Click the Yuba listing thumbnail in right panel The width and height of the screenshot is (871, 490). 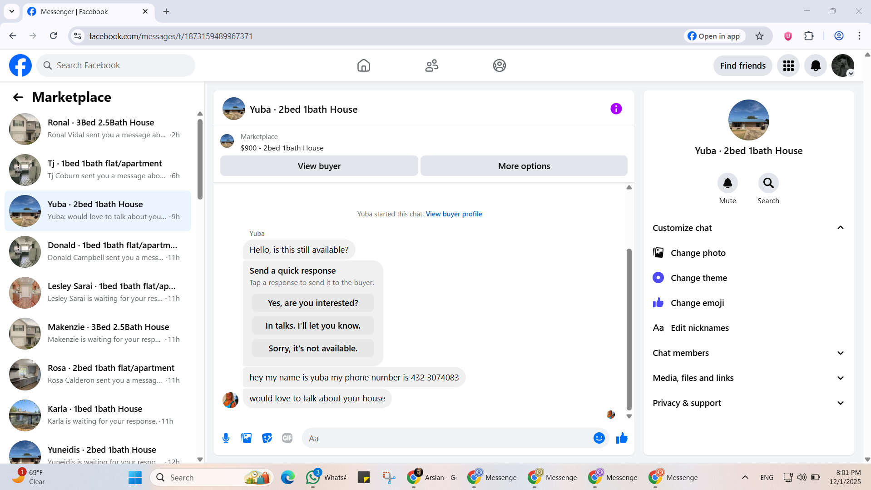click(748, 120)
